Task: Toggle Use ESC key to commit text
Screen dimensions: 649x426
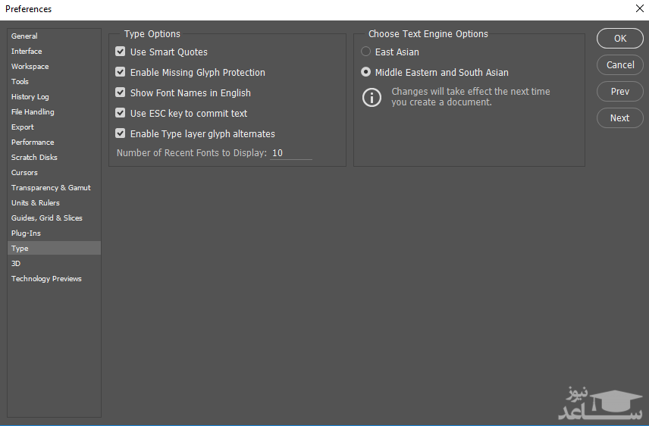Action: [x=120, y=114]
